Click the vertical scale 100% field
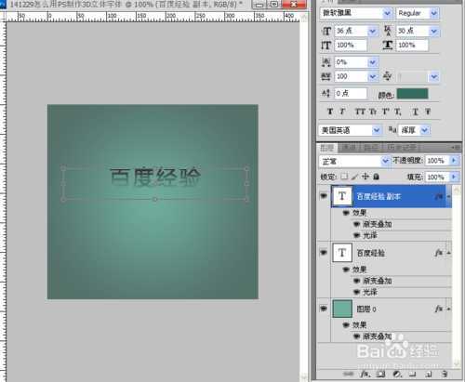Image resolution: width=465 pixels, height=382 pixels. coord(351,46)
